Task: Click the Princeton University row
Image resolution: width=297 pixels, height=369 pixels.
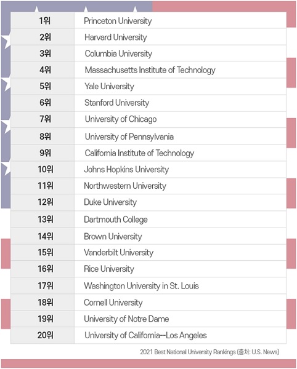Action: click(x=148, y=20)
